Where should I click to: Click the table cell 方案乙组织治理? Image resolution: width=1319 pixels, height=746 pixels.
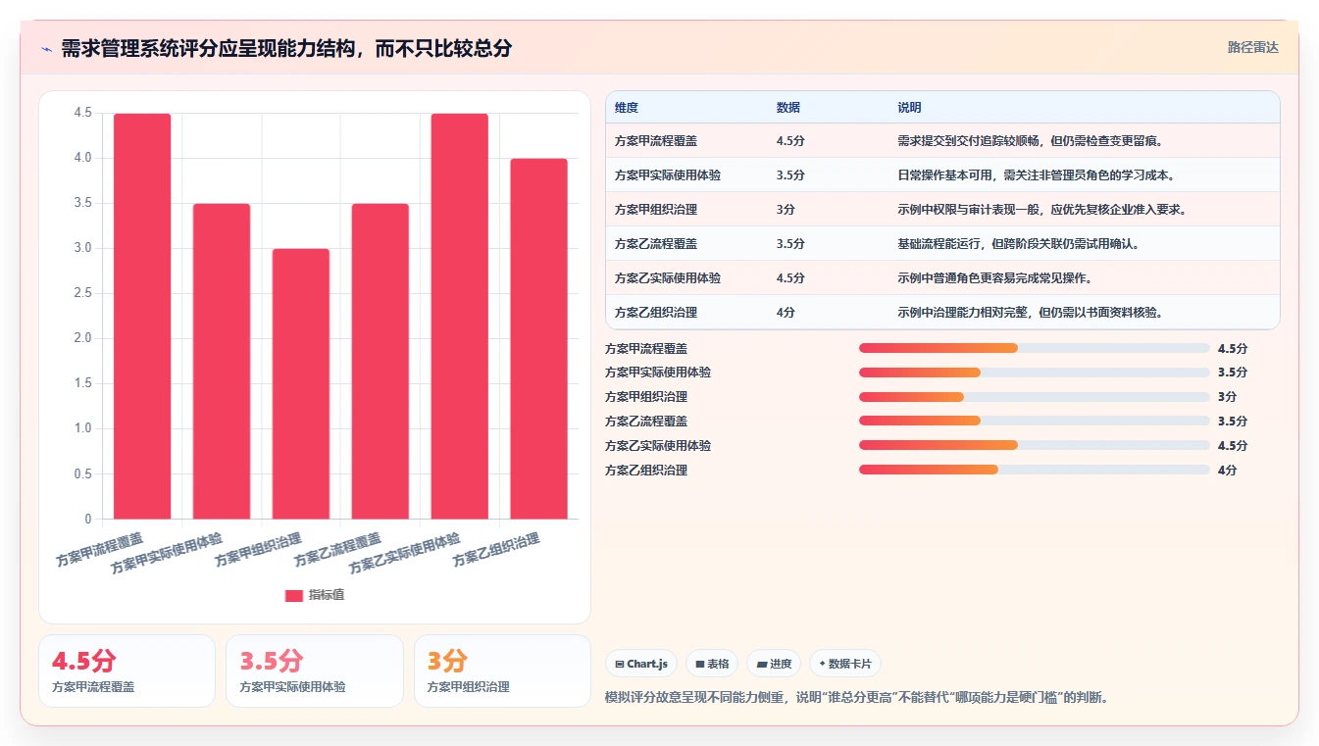tap(656, 313)
